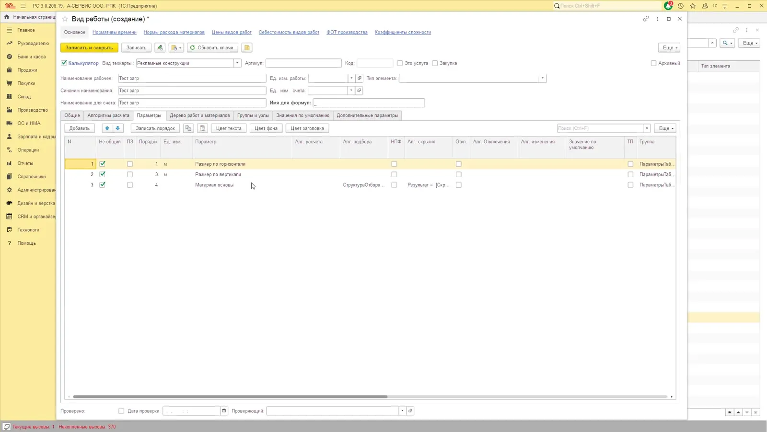Viewport: 767px width, 432px height.
Task: Enable the Это услуга checkbox
Action: (x=400, y=63)
